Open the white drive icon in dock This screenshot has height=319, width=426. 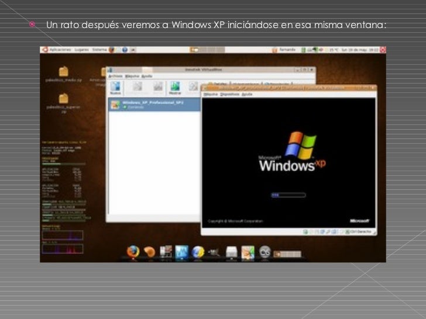point(232,252)
